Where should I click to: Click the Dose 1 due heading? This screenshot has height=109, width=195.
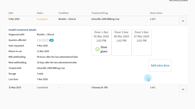pos(101,32)
